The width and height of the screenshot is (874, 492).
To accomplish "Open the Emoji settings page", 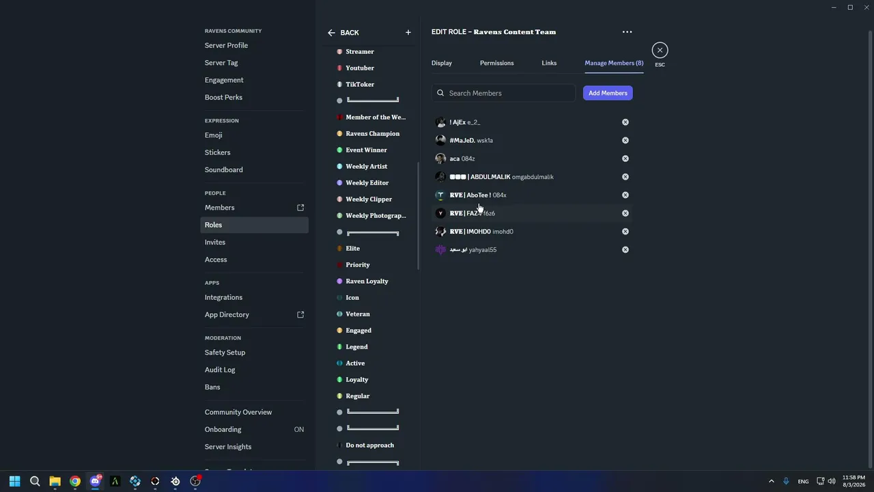I will click(255, 135).
